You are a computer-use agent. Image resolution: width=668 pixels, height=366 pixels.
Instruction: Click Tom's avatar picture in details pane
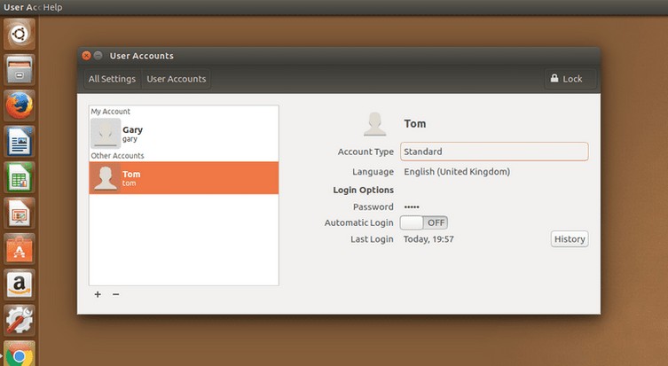[x=375, y=124]
